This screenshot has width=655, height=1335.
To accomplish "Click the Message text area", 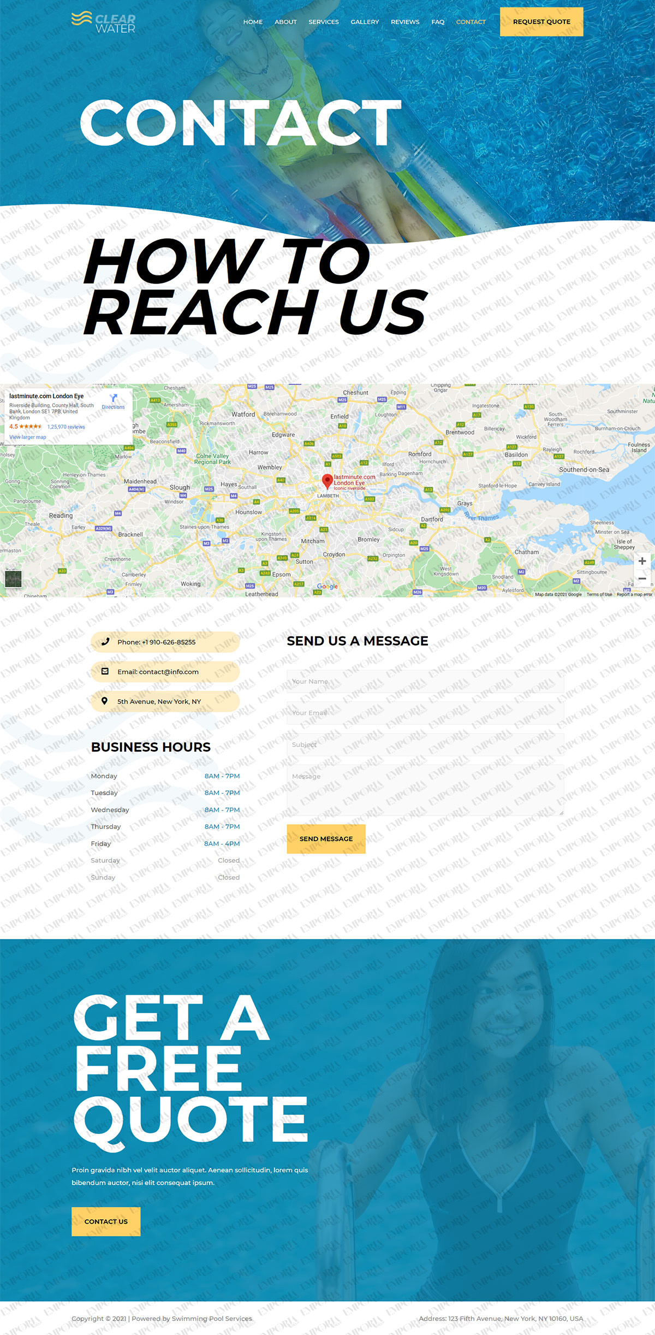I will click(425, 790).
